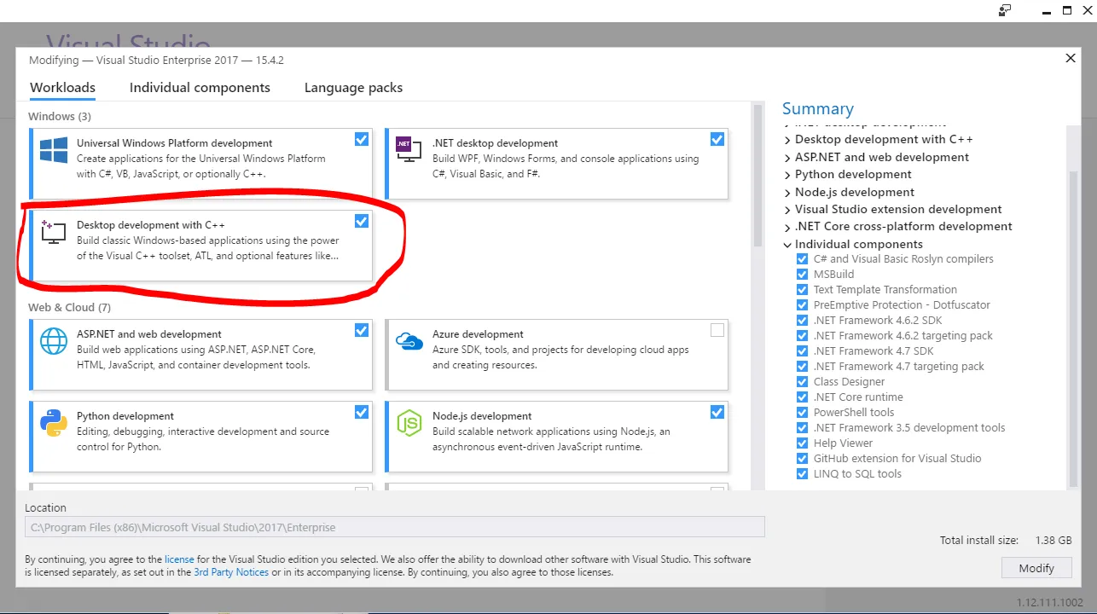
Task: Click the 'Summary' panel heading
Action: point(818,108)
